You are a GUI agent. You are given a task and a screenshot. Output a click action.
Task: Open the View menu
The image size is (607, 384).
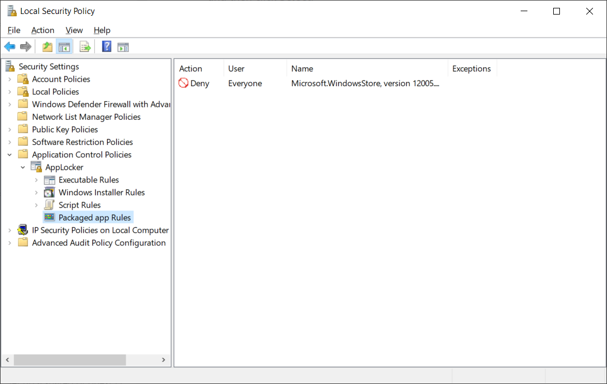point(74,30)
